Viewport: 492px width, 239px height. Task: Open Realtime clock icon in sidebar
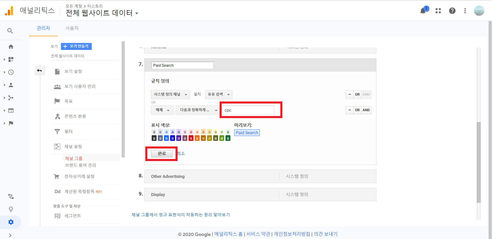[11, 72]
